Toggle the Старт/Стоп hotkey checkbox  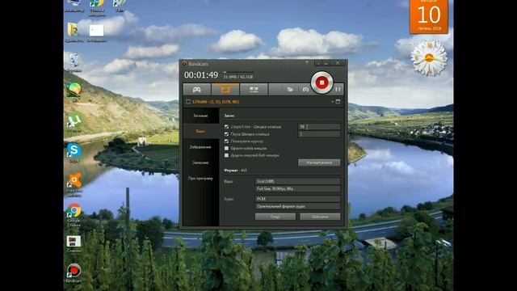click(x=226, y=127)
